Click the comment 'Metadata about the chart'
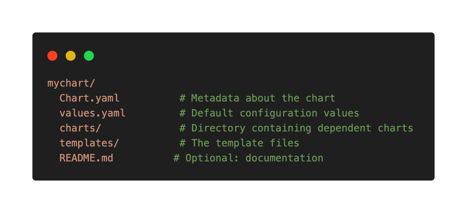The image size is (467, 213). [x=263, y=98]
